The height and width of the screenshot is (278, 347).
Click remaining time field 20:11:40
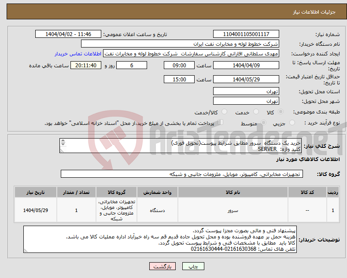click(86, 65)
